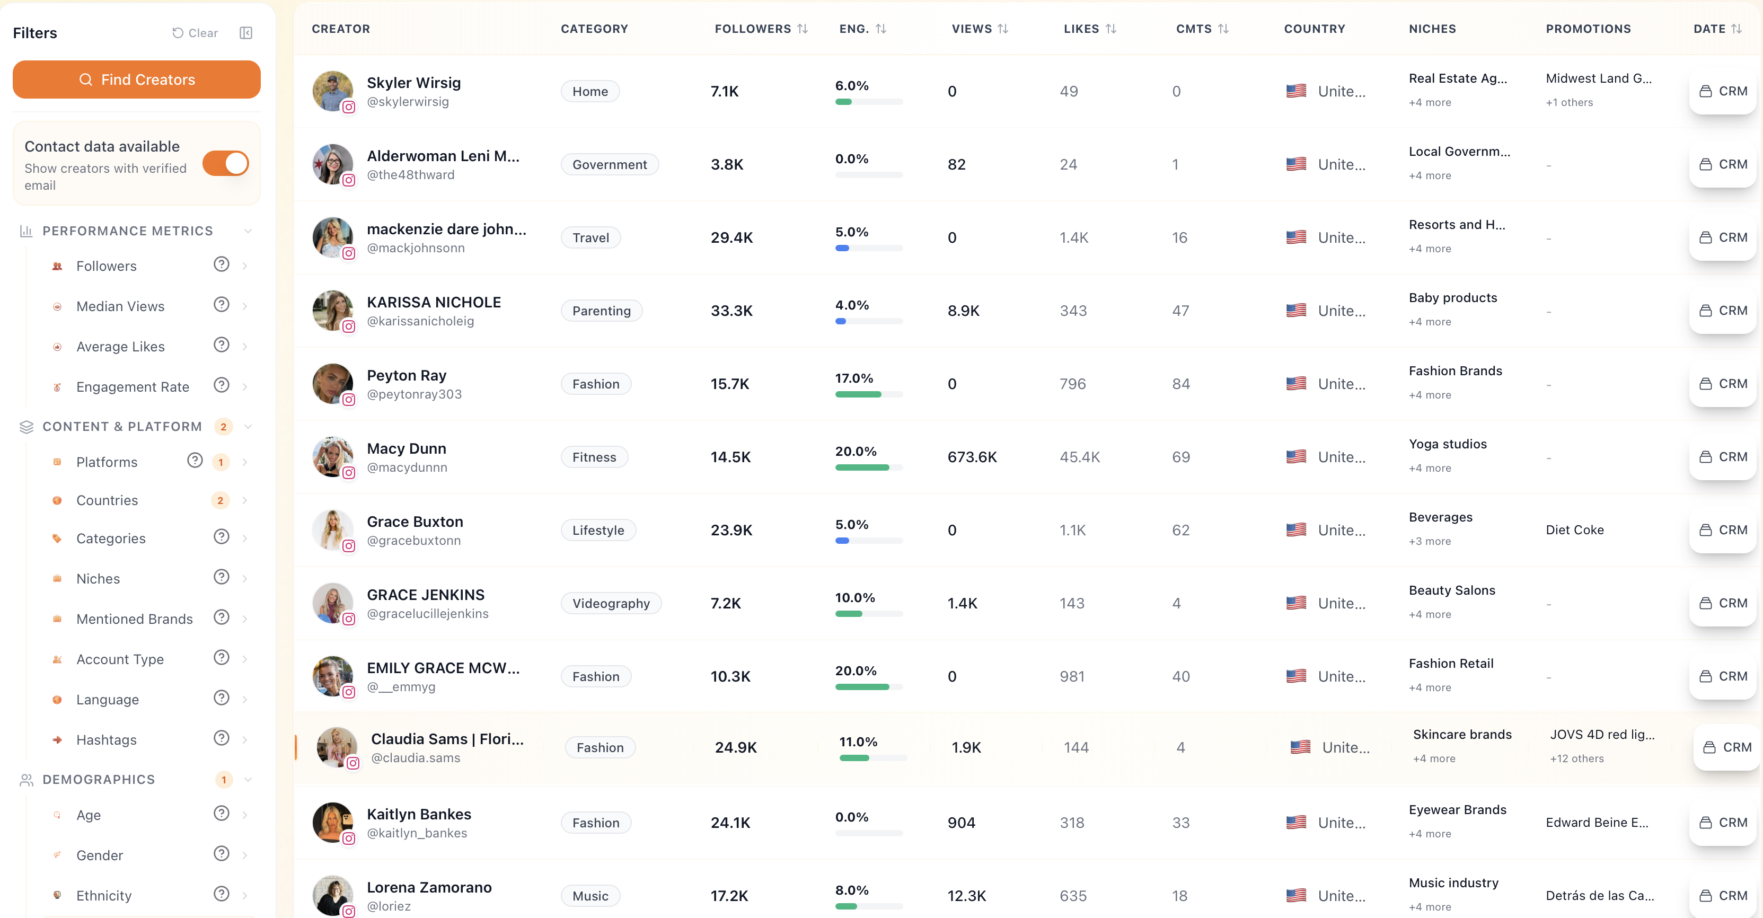Click Claudia Sams' profile avatar
Viewport: 1763px width, 918px height.
pyautogui.click(x=337, y=746)
